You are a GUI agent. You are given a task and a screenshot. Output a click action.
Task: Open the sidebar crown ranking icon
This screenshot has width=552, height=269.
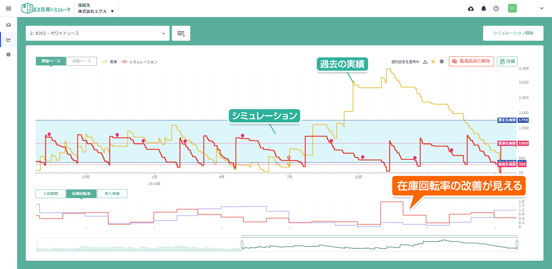click(x=9, y=25)
